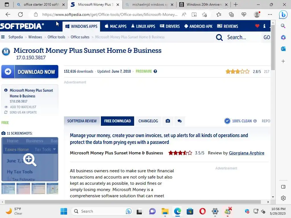291x218 pixels.
Task: Click the GO search button
Action: click(267, 37)
